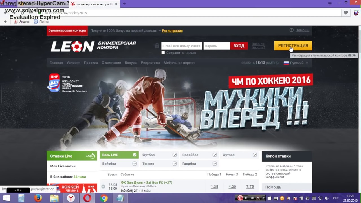Reload the page with the refresh icon
This screenshot has height=203, width=361.
pyautogui.click(x=22, y=13)
